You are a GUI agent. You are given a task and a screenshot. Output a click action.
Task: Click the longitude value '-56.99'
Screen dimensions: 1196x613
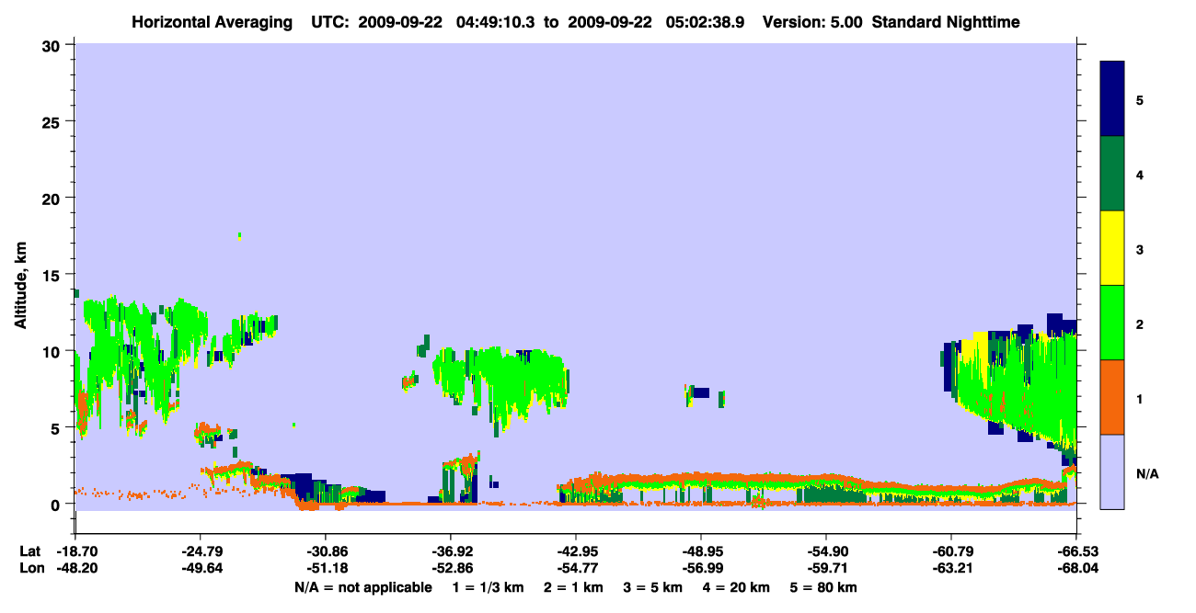(701, 568)
